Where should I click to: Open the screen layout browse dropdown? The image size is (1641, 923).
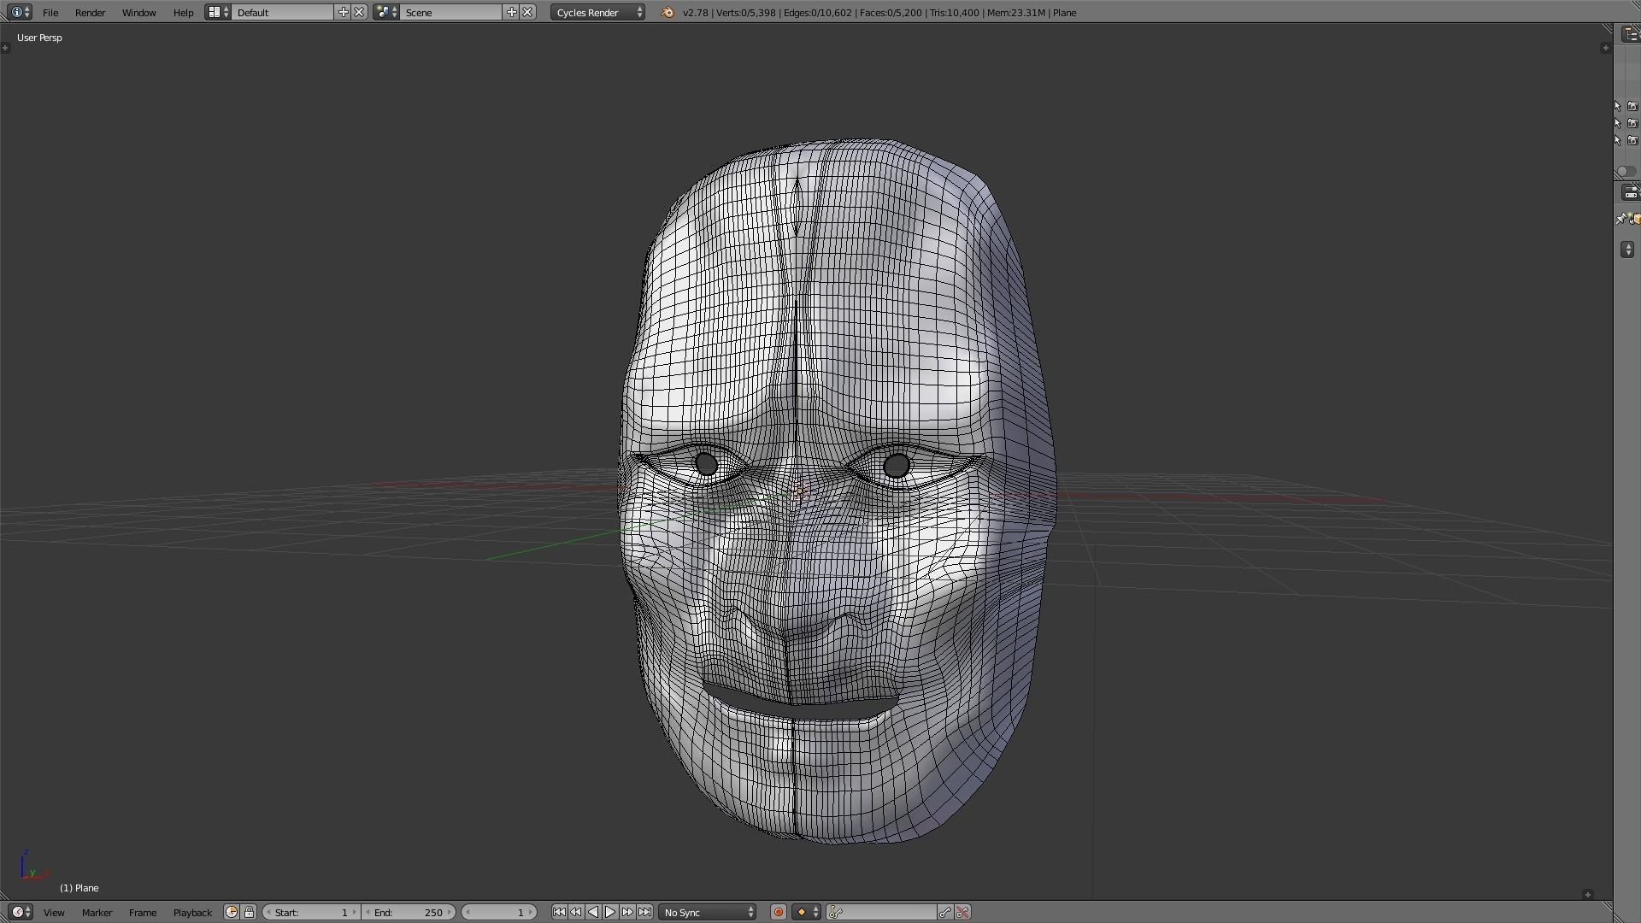point(218,12)
